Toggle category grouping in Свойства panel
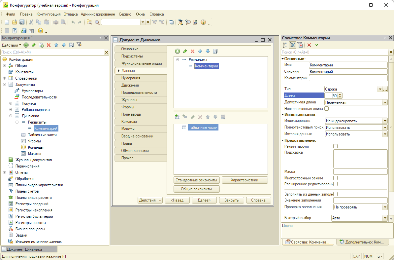Screen dimensions: 394x260 coord(292,45)
